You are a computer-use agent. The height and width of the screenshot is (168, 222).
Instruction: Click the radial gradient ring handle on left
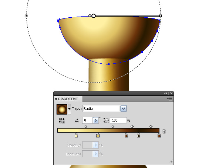pyautogui.click(x=26, y=16)
